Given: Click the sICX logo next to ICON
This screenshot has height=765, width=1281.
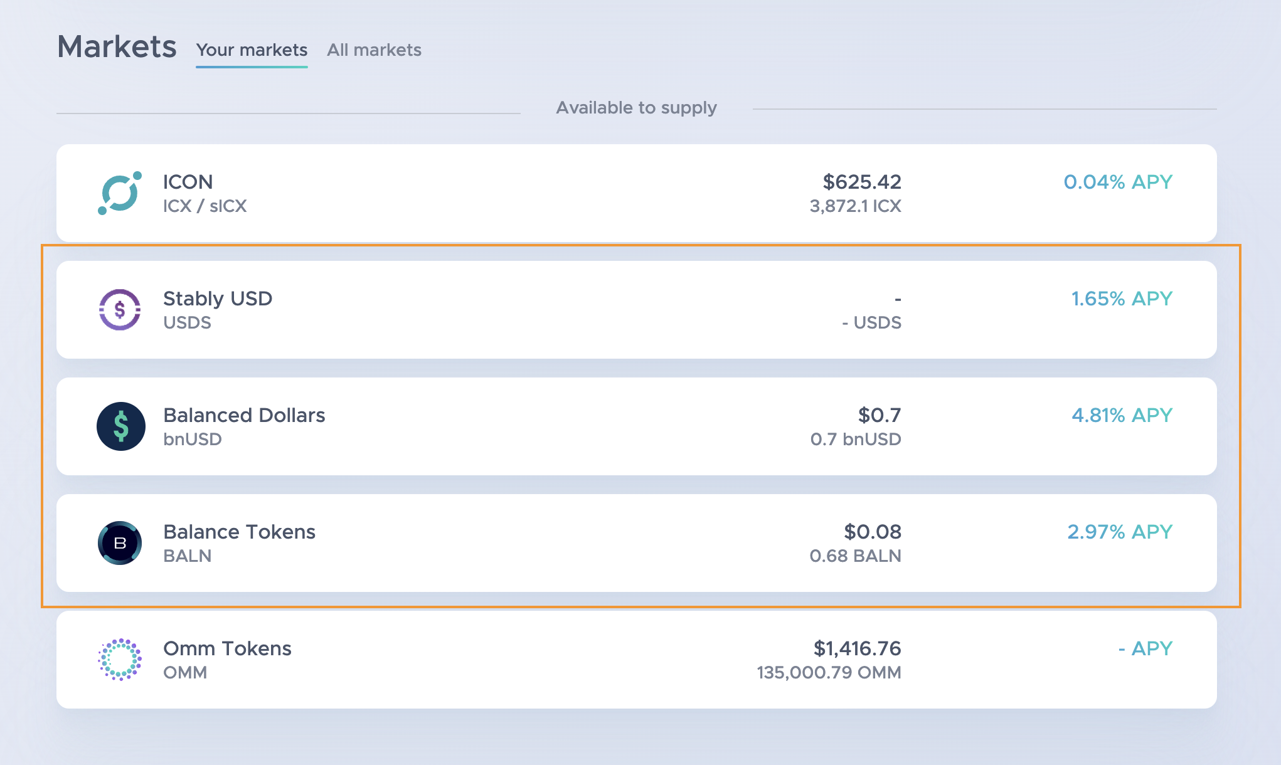Looking at the screenshot, I should pyautogui.click(x=121, y=193).
